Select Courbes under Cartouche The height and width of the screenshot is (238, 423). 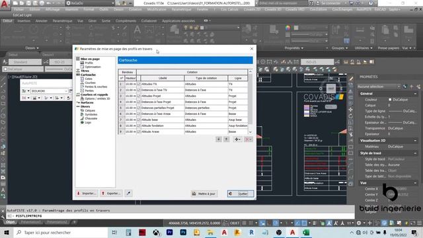[90, 83]
